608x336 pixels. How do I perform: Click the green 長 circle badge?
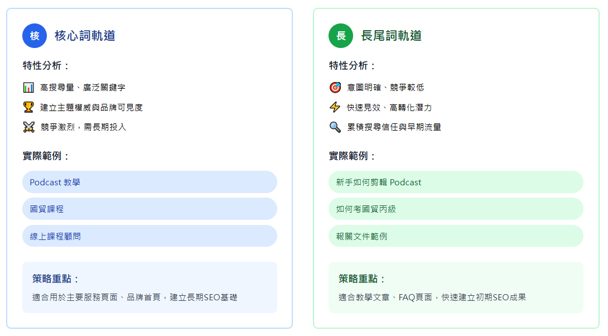coord(341,36)
